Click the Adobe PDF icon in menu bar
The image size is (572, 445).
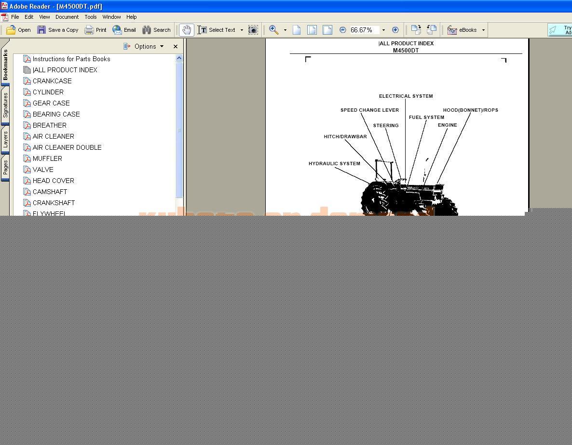(x=5, y=17)
